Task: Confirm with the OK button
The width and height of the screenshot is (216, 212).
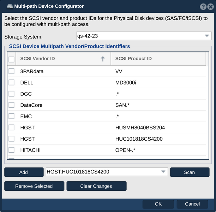Action: click(x=158, y=204)
